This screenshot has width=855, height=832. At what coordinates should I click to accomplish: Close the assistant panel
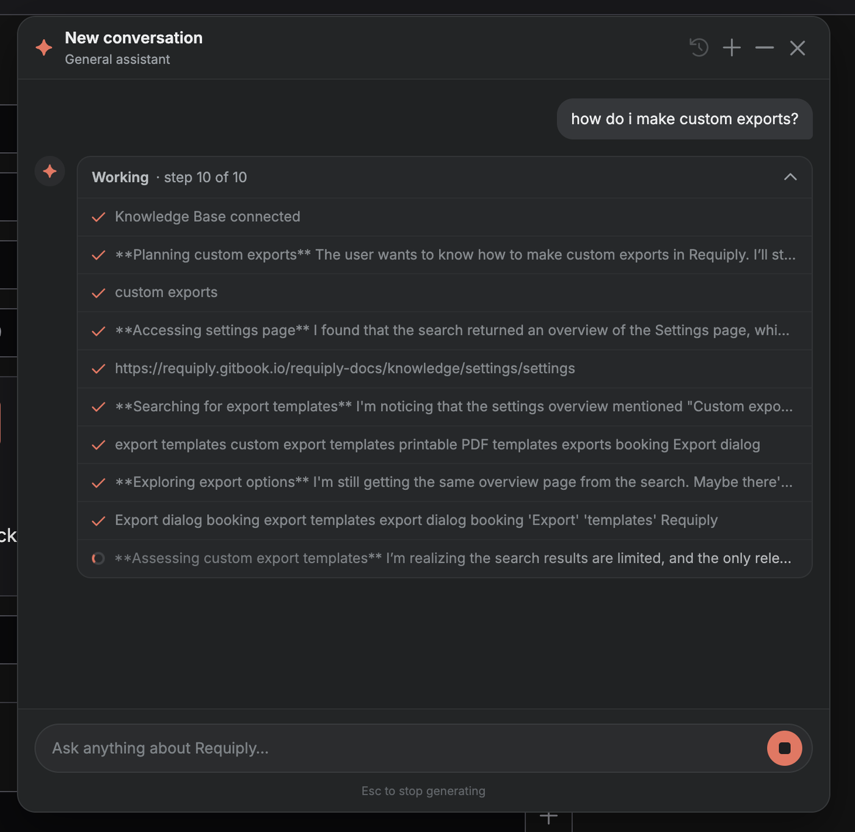click(x=798, y=48)
